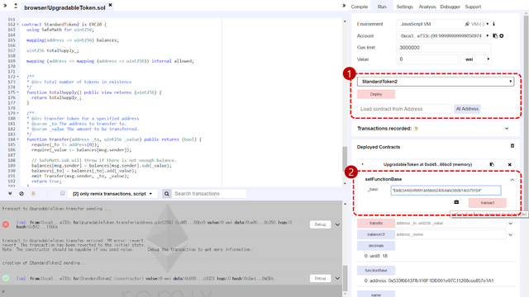Screen dimensions: 529x297
Task: Click the upload icon beside the file tab
Action: (16, 6)
